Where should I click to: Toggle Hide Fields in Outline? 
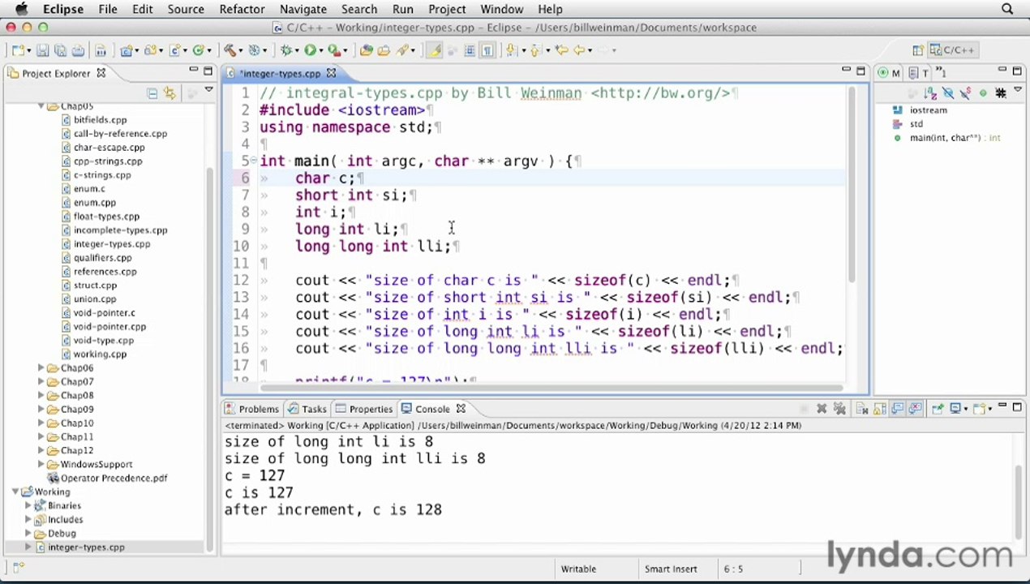point(947,93)
